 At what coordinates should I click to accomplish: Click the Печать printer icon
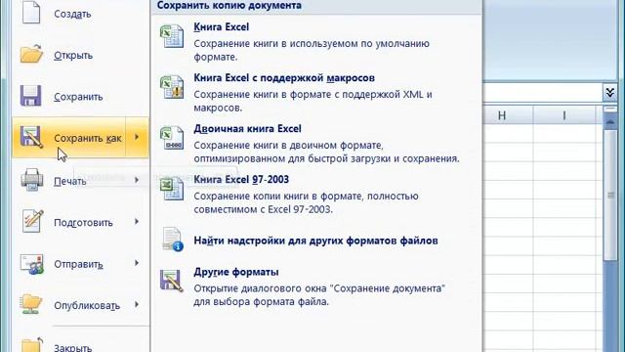tap(31, 180)
